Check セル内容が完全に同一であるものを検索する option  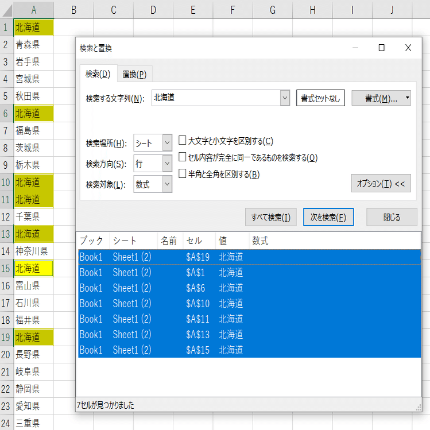click(183, 157)
